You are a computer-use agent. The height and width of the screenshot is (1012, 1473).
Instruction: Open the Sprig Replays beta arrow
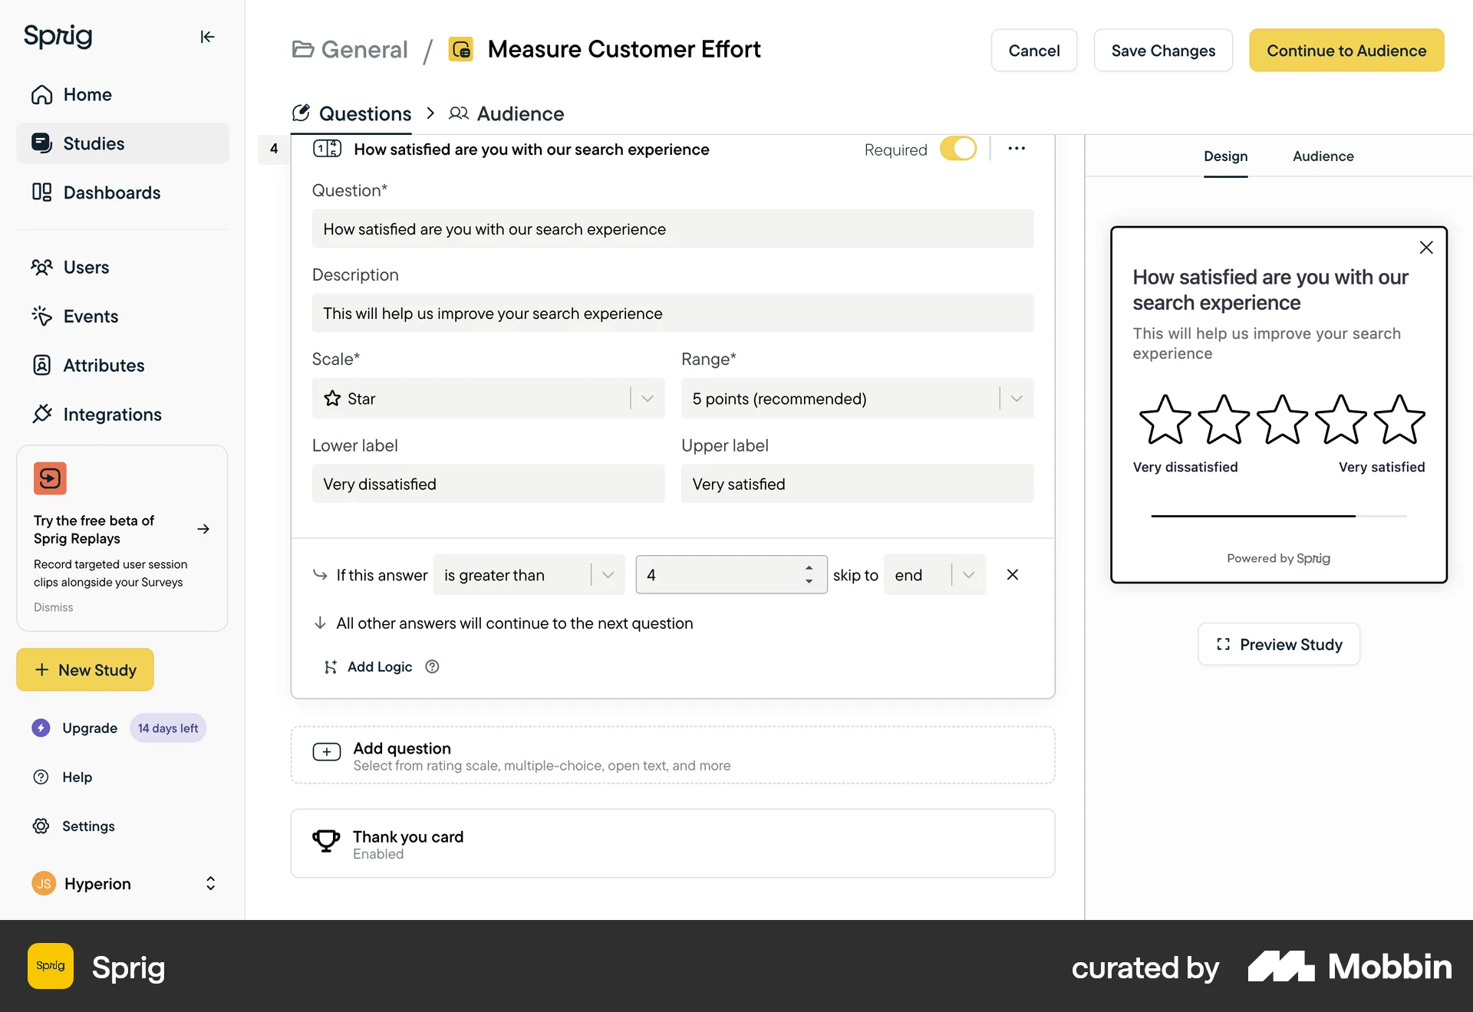(203, 529)
